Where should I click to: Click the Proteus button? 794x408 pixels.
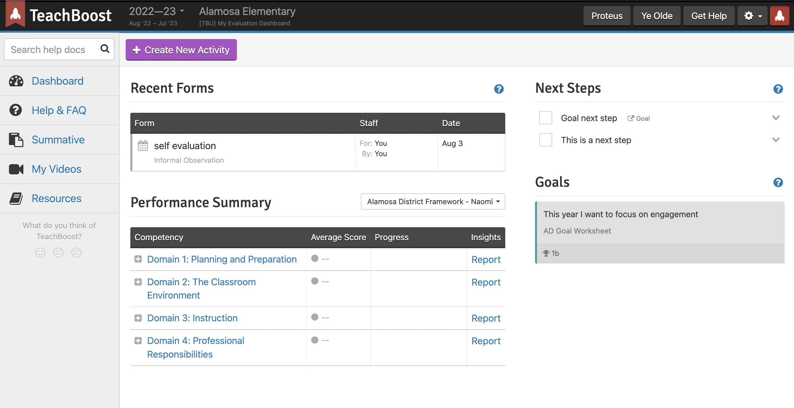(607, 16)
